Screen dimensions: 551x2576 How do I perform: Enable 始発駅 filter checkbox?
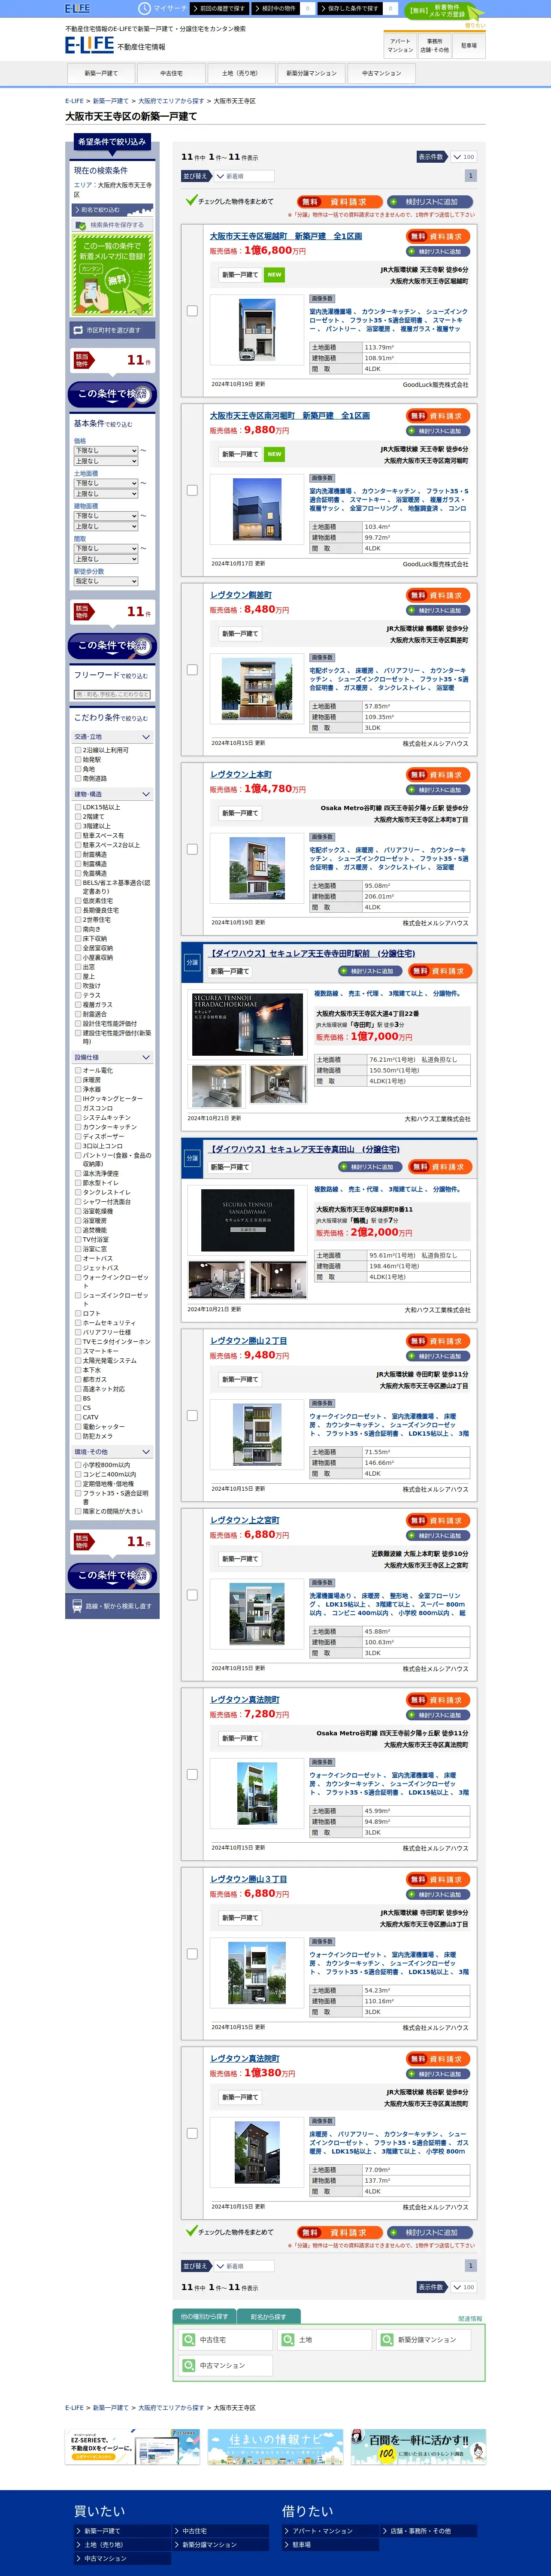[78, 759]
